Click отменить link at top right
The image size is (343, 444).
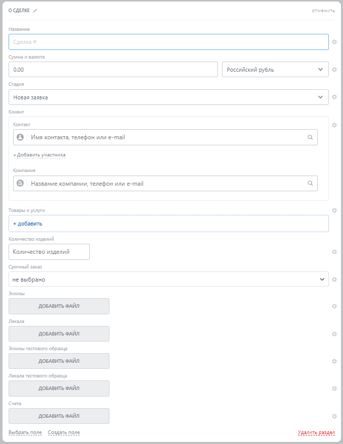pos(323,11)
